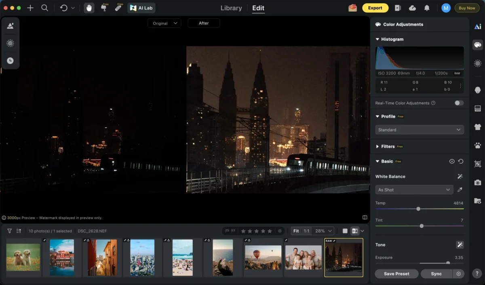Open the notifications bell
The height and width of the screenshot is (285, 485).
point(427,8)
